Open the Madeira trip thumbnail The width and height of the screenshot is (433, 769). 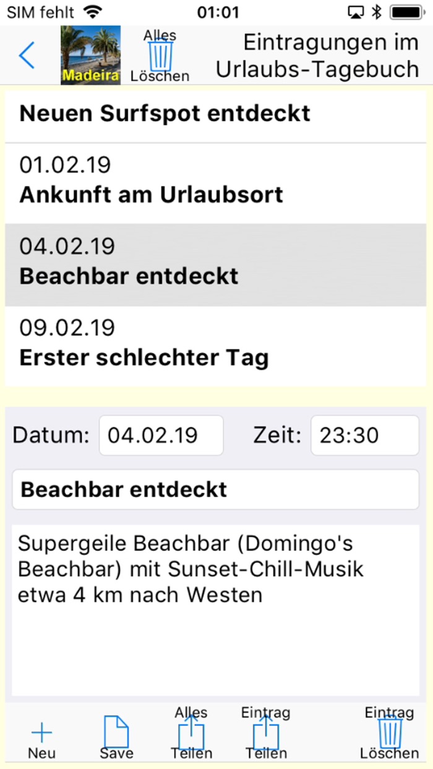[90, 54]
